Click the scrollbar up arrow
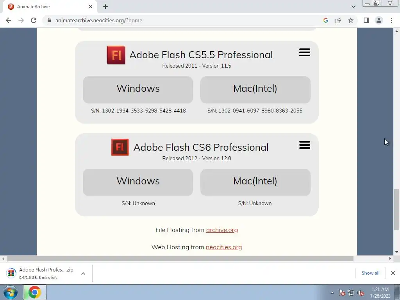The height and width of the screenshot is (300, 400). [396, 31]
